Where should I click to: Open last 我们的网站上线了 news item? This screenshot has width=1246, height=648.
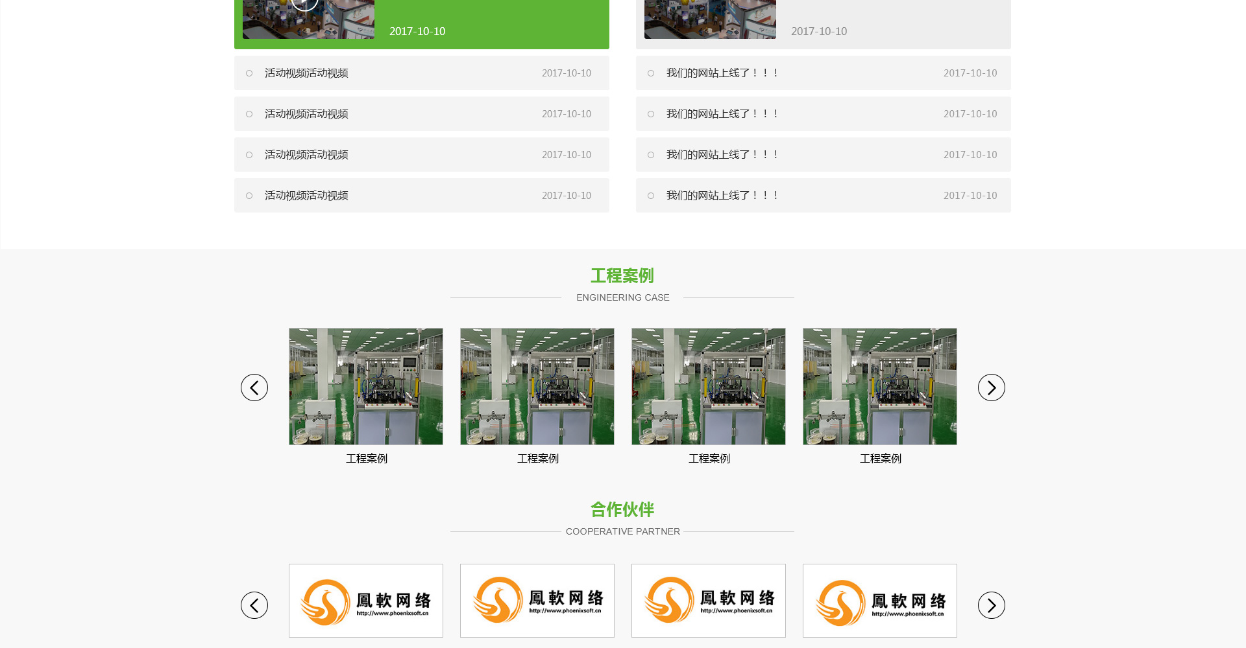click(722, 196)
